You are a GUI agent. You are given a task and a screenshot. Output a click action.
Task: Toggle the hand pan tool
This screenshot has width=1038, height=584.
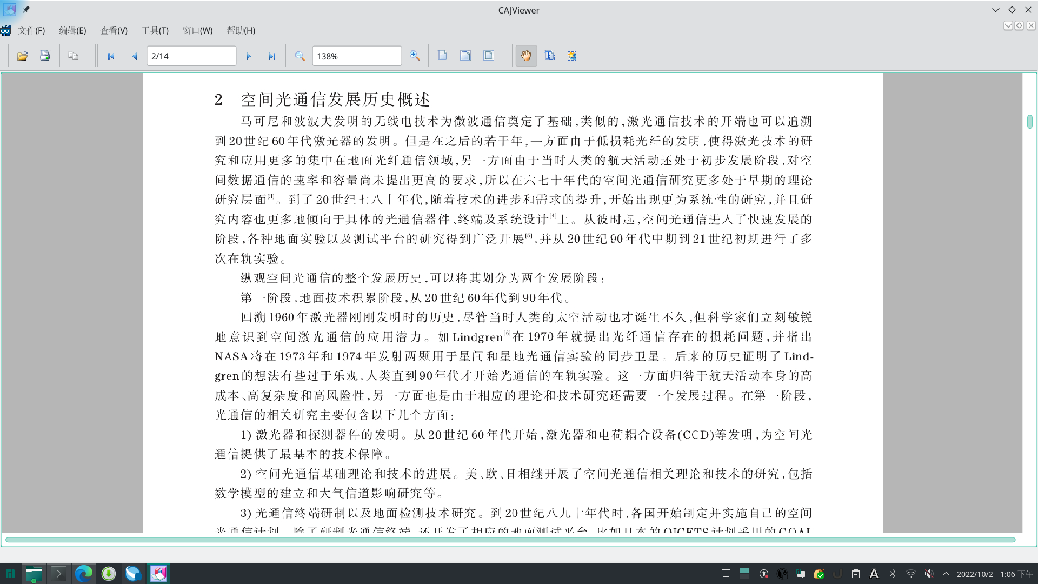click(x=526, y=56)
